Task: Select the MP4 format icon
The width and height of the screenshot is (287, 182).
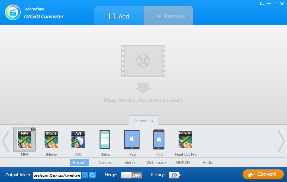Action: [x=24, y=139]
